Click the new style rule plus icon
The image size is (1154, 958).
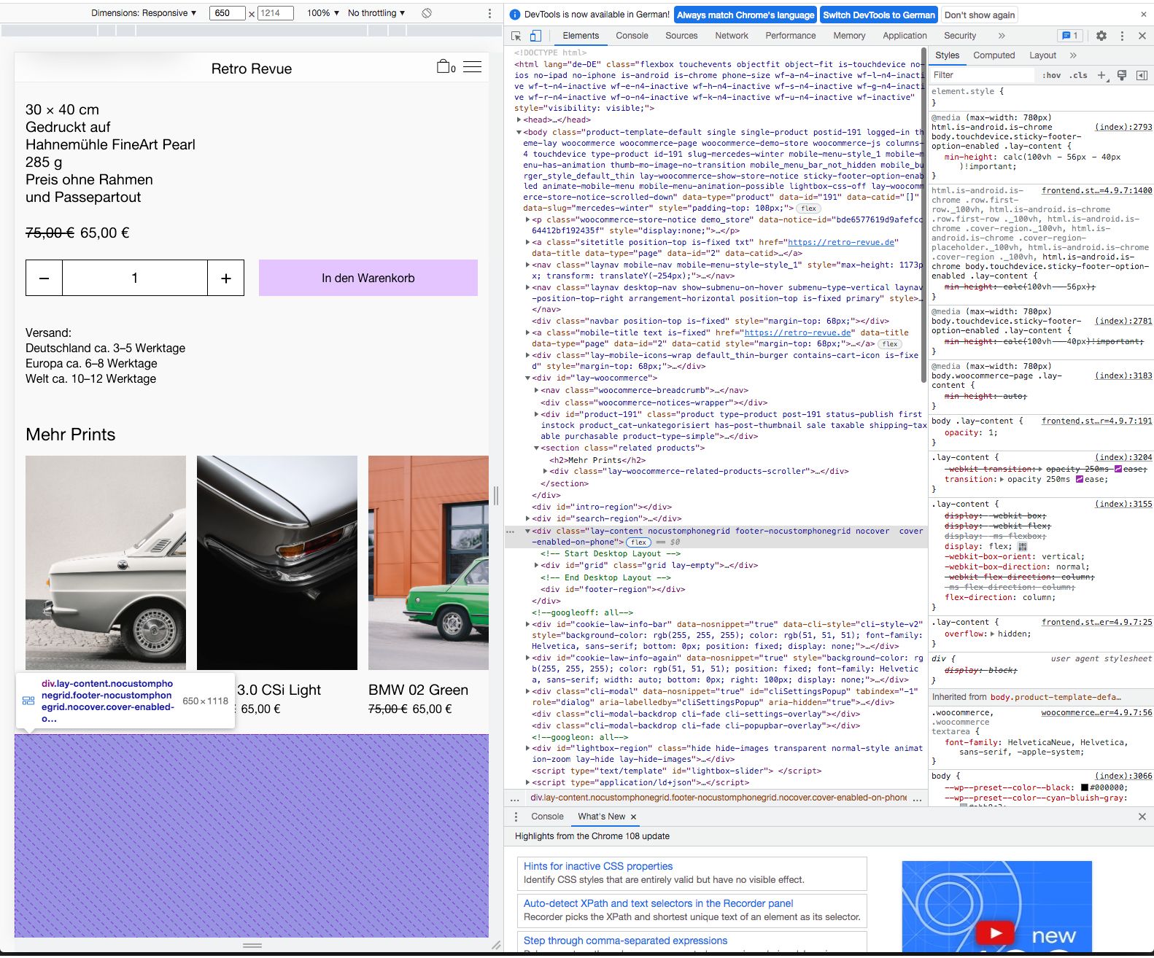(1102, 75)
